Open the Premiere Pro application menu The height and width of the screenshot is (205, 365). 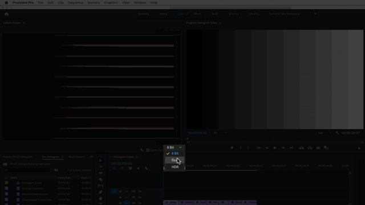tap(23, 2)
